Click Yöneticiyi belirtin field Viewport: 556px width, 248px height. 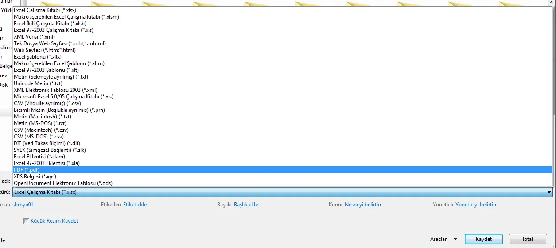coord(476,205)
